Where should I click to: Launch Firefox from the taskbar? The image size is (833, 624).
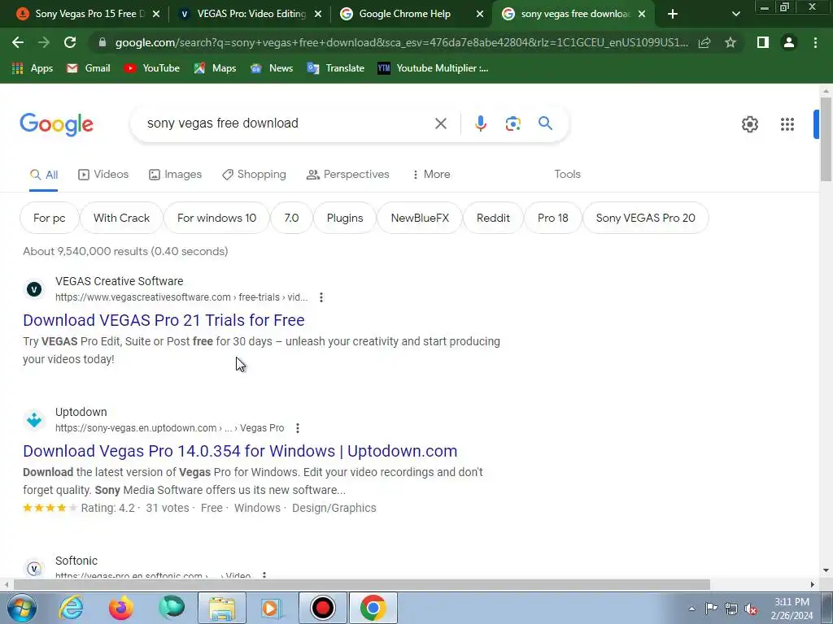coord(121,608)
